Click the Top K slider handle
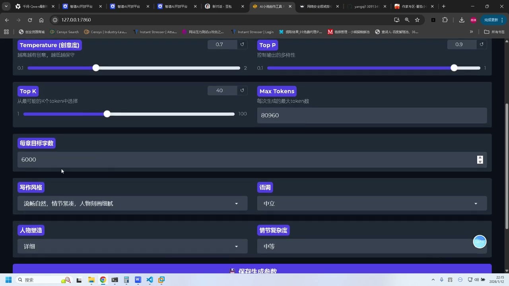Viewport: 509px width, 286px height. tap(107, 114)
